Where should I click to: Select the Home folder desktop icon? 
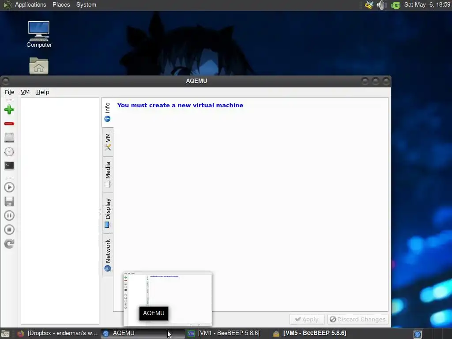pos(39,66)
